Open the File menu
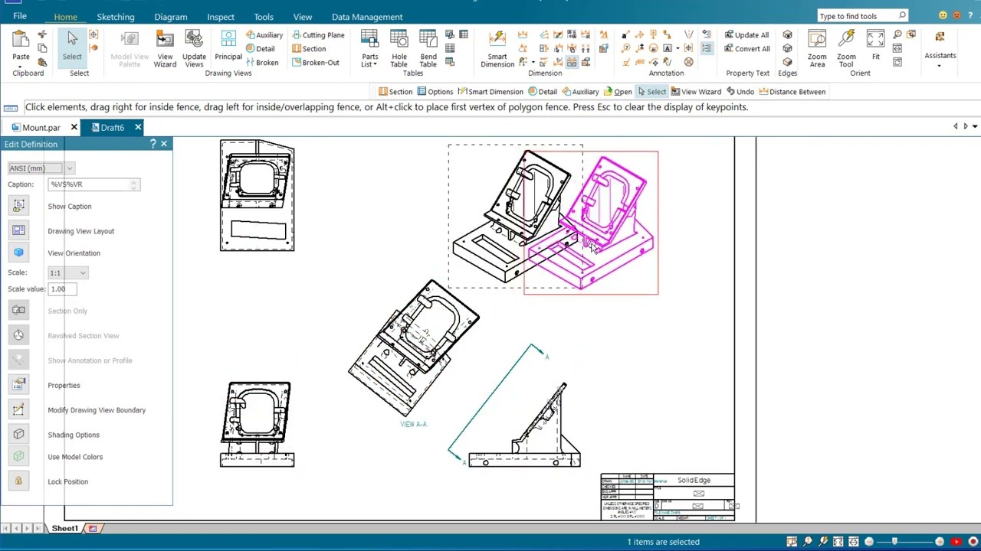This screenshot has width=981, height=551. (x=20, y=16)
